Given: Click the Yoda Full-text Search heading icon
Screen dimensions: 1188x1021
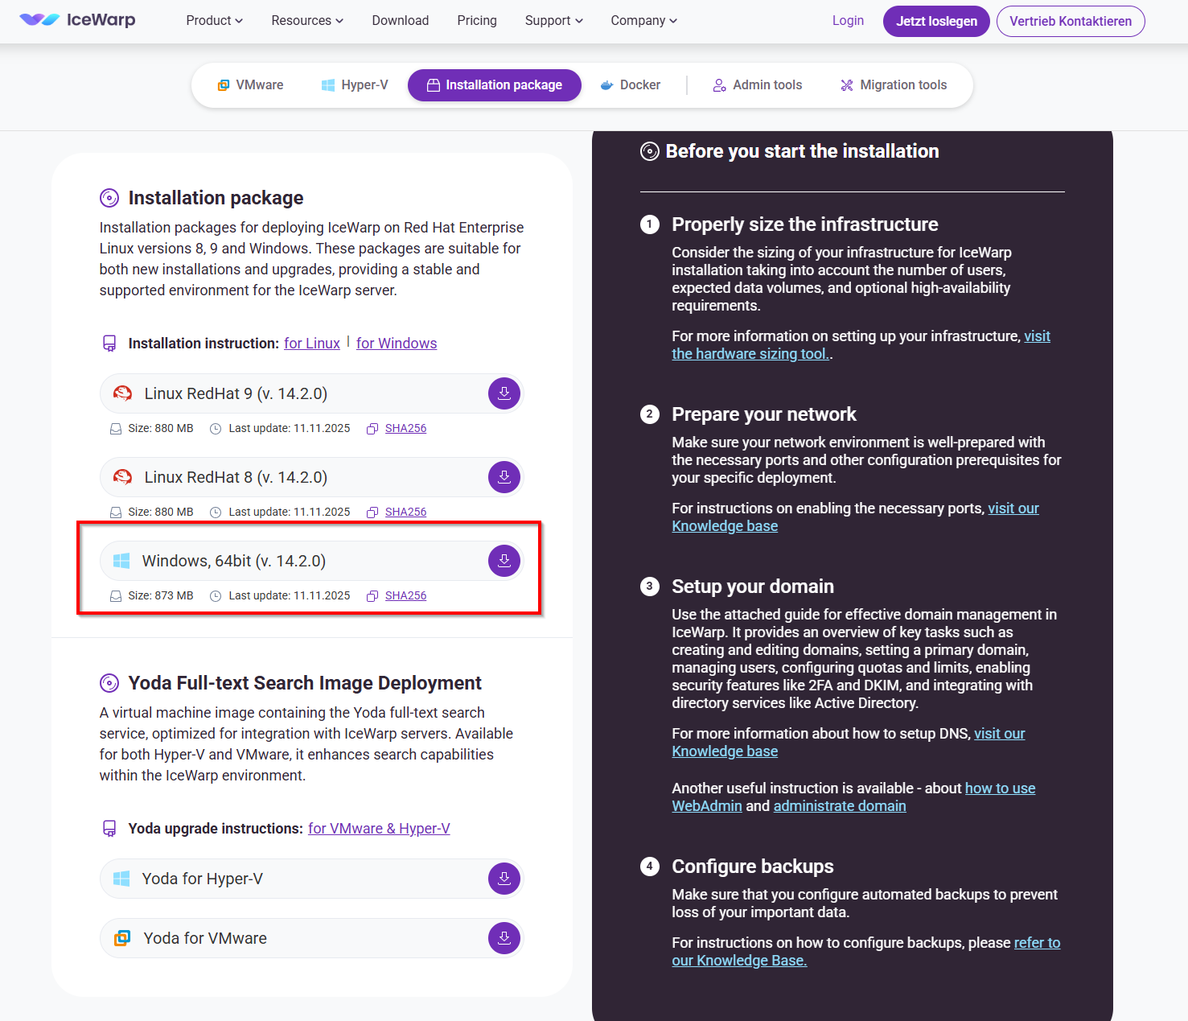Looking at the screenshot, I should click(x=109, y=683).
